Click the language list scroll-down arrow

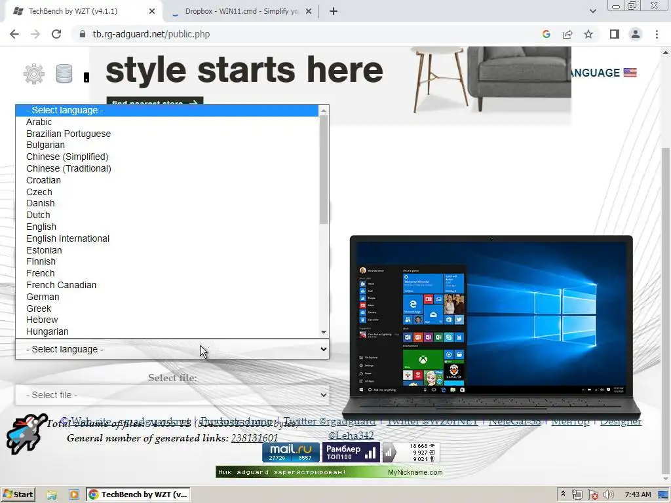324,332
